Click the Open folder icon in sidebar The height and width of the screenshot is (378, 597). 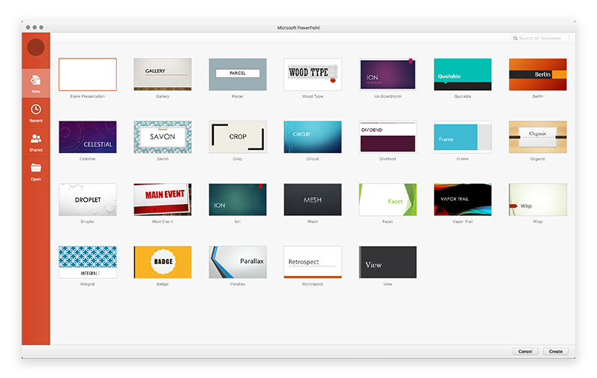(35, 169)
